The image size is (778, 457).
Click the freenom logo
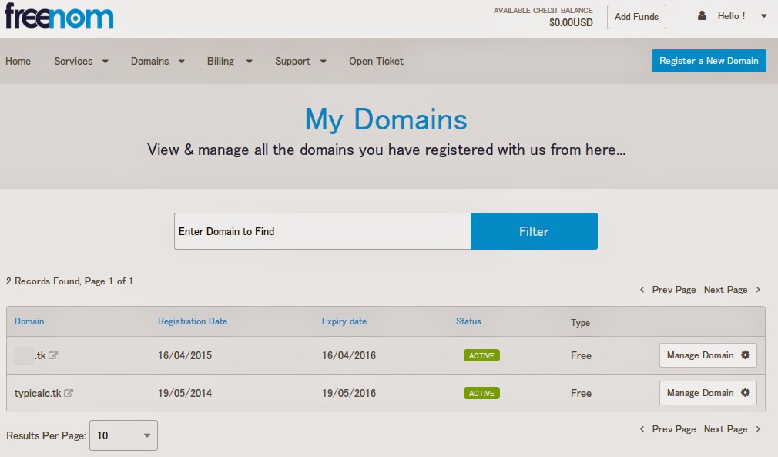click(x=59, y=16)
